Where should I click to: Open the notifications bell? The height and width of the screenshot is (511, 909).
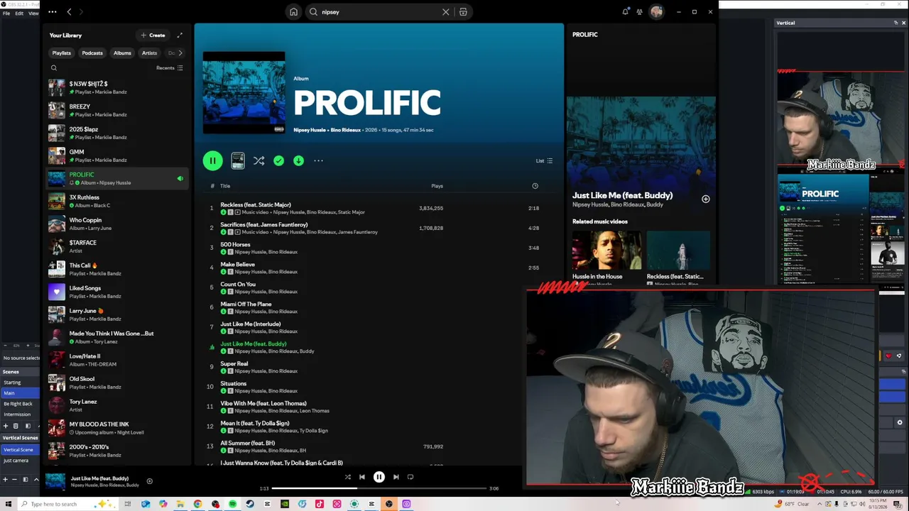tap(626, 12)
